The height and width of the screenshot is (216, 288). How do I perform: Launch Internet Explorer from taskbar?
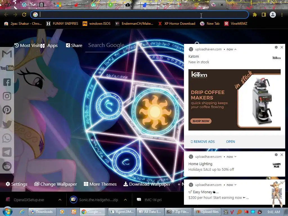click(x=22, y=212)
